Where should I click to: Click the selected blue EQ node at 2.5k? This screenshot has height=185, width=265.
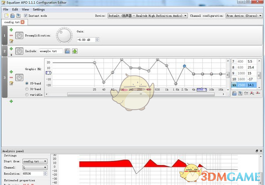tap(184, 66)
